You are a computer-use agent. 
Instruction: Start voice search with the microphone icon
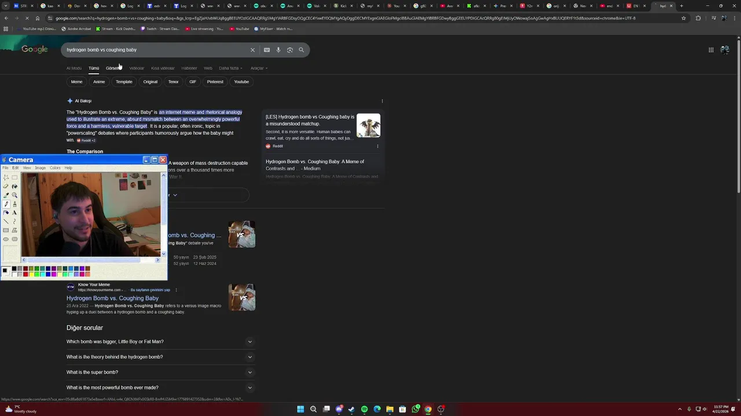click(x=278, y=50)
